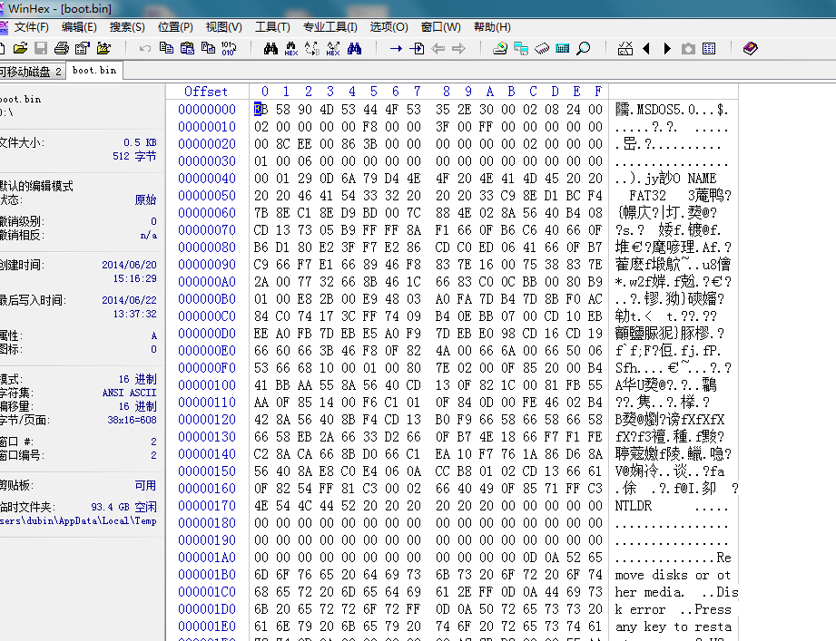Click the Calculator toolbar icon

(563, 48)
